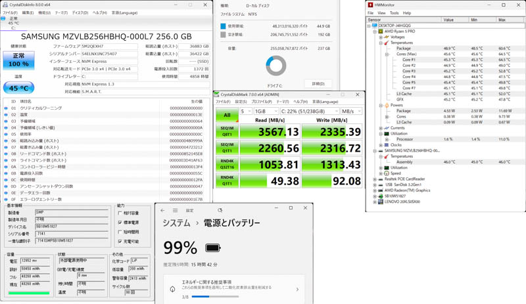Image resolution: width=526 pixels, height=304 pixels.
Task: Toggle the 充電可能 checkbox
Action: click(120, 241)
